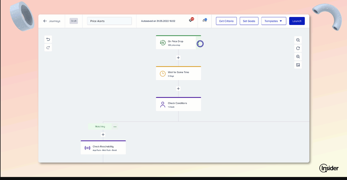Click the Matching branch label
Screen dimensions: 347x180
100,126
